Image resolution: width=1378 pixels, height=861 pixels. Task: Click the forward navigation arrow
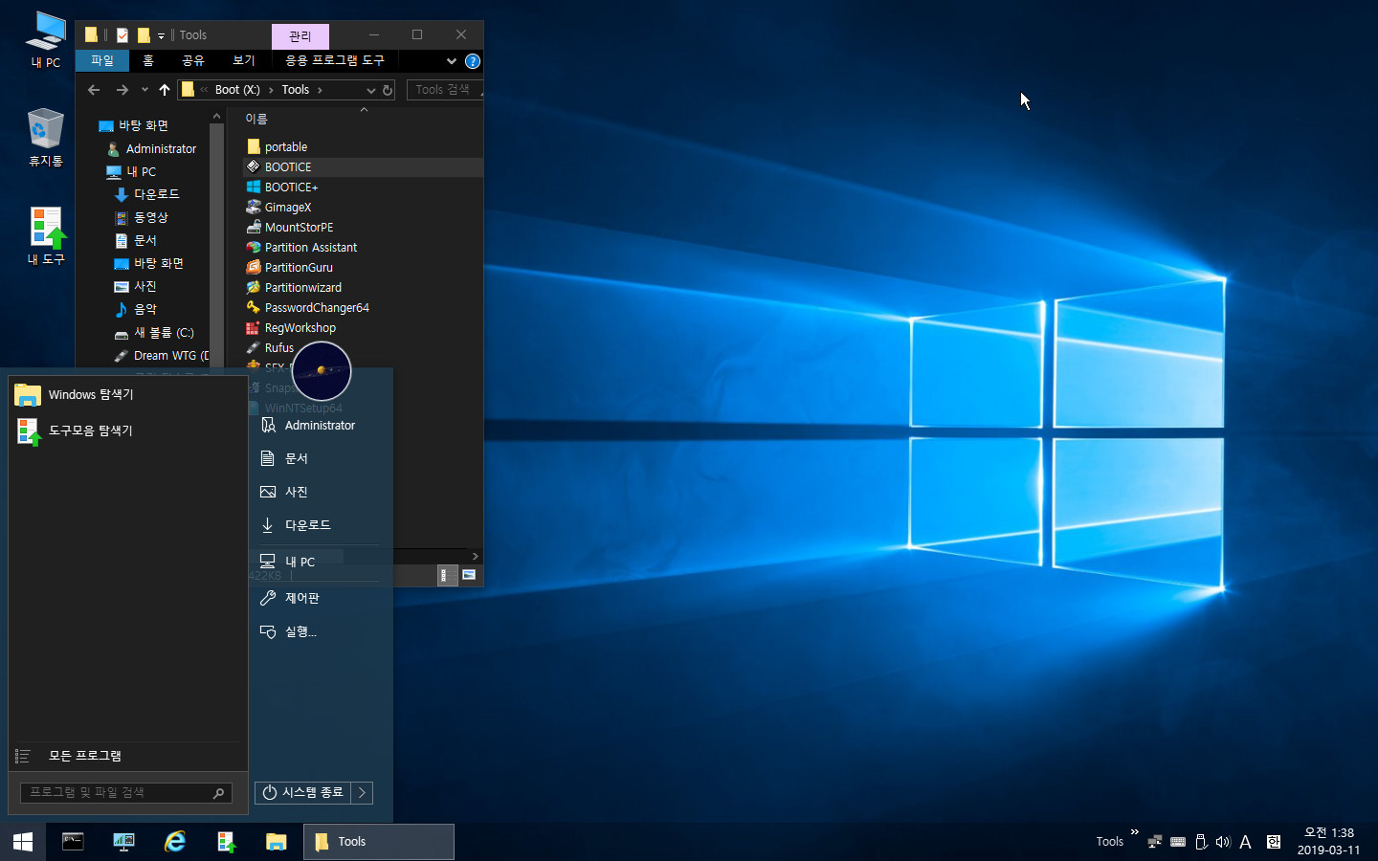(122, 90)
